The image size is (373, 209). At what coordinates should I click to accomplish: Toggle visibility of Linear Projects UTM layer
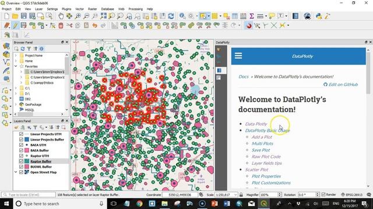coord(21,134)
